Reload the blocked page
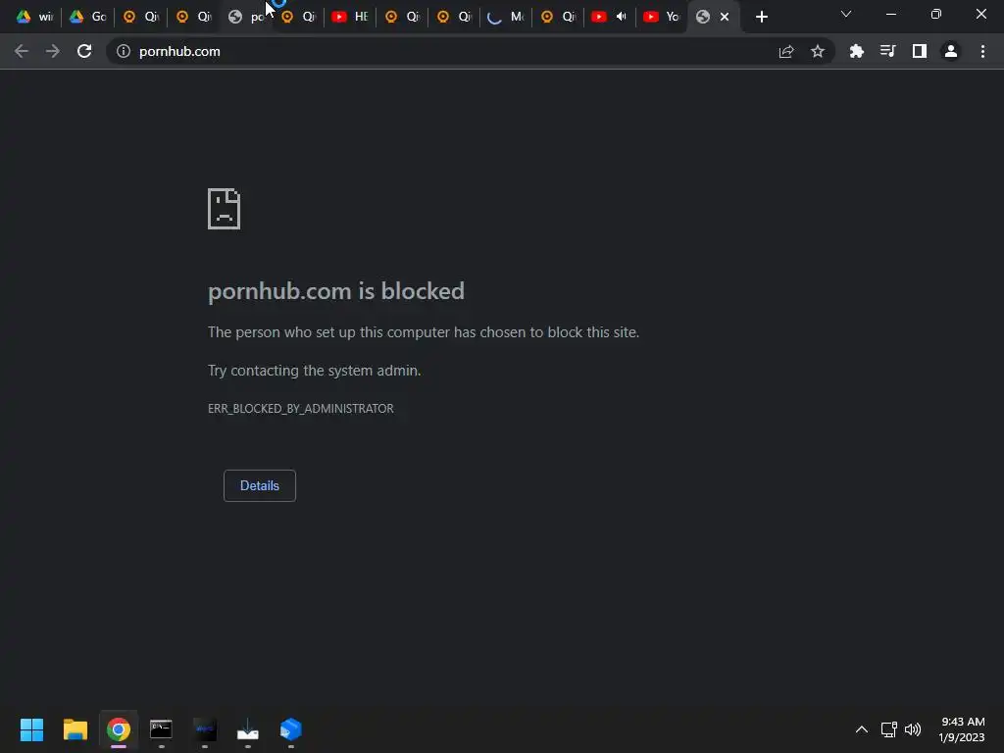This screenshot has height=753, width=1004. click(84, 51)
